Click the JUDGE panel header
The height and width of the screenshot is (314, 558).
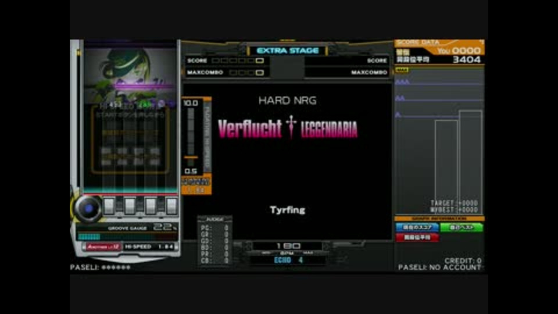pos(214,219)
